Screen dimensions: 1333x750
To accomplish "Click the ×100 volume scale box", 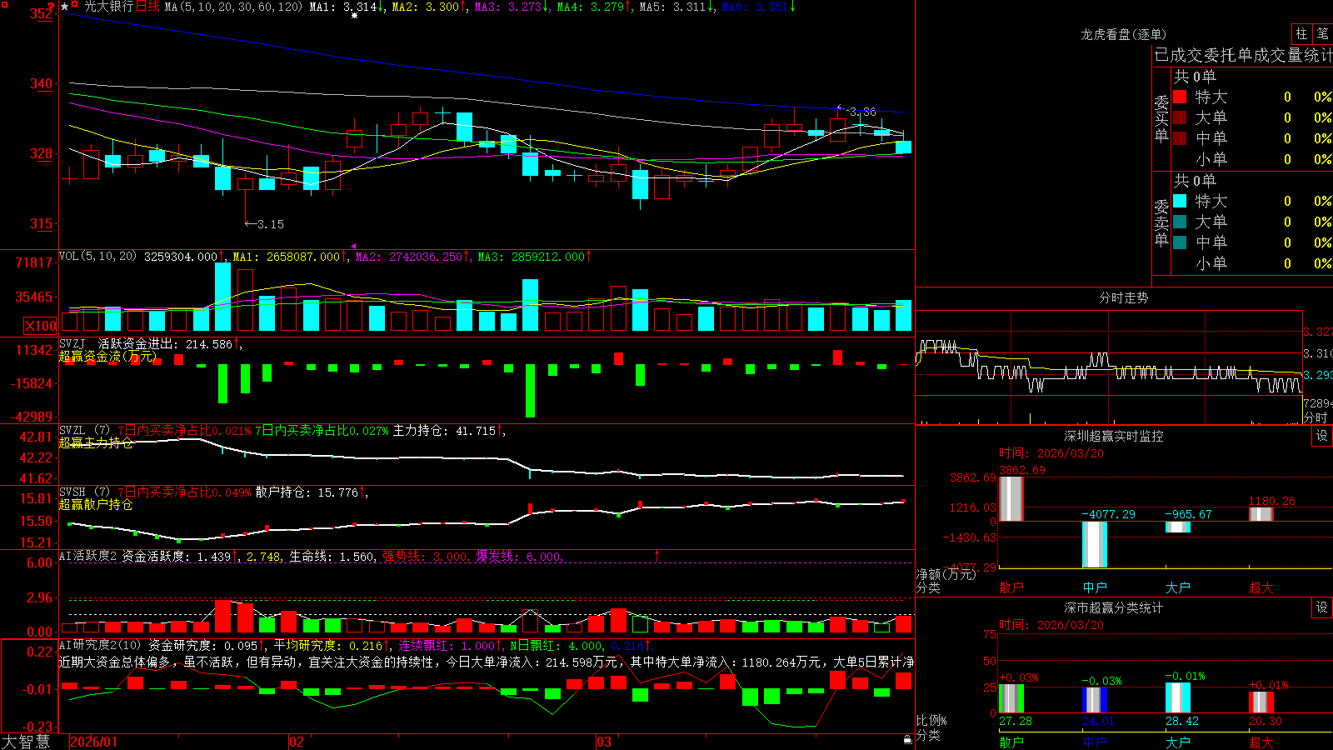I will point(41,326).
